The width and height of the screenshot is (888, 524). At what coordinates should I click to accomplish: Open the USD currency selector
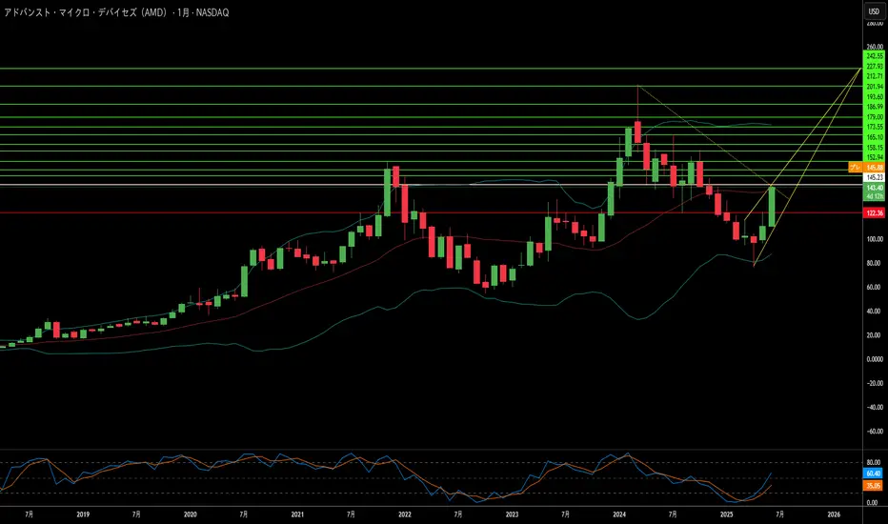coord(875,11)
